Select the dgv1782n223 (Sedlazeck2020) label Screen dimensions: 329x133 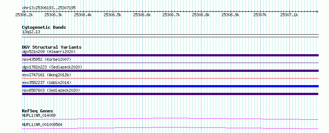52,67
